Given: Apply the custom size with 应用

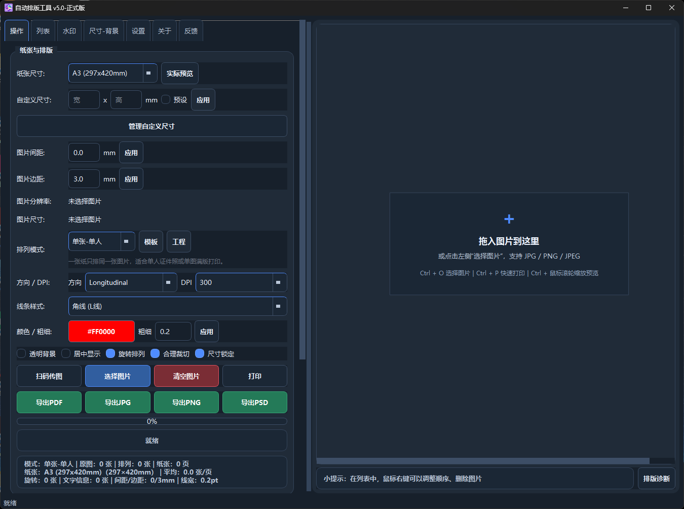Looking at the screenshot, I should [203, 100].
